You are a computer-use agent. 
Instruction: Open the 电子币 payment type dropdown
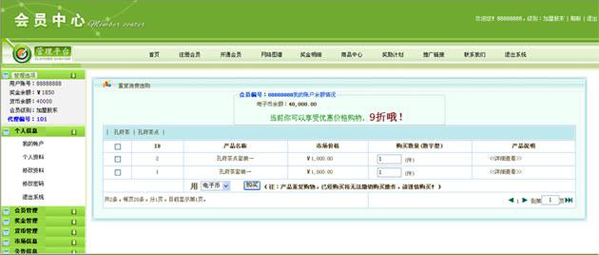pos(215,186)
